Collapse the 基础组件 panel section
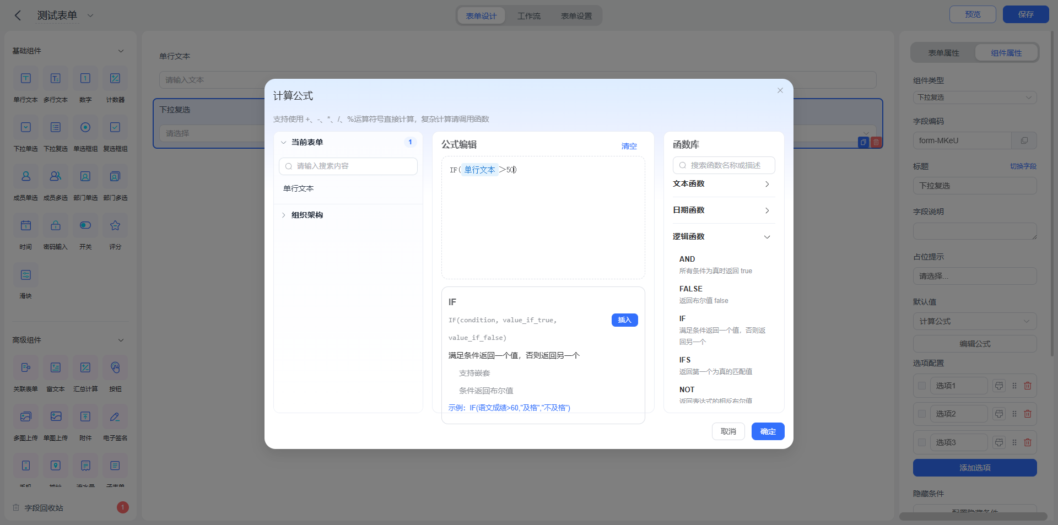1058x525 pixels. 121,51
